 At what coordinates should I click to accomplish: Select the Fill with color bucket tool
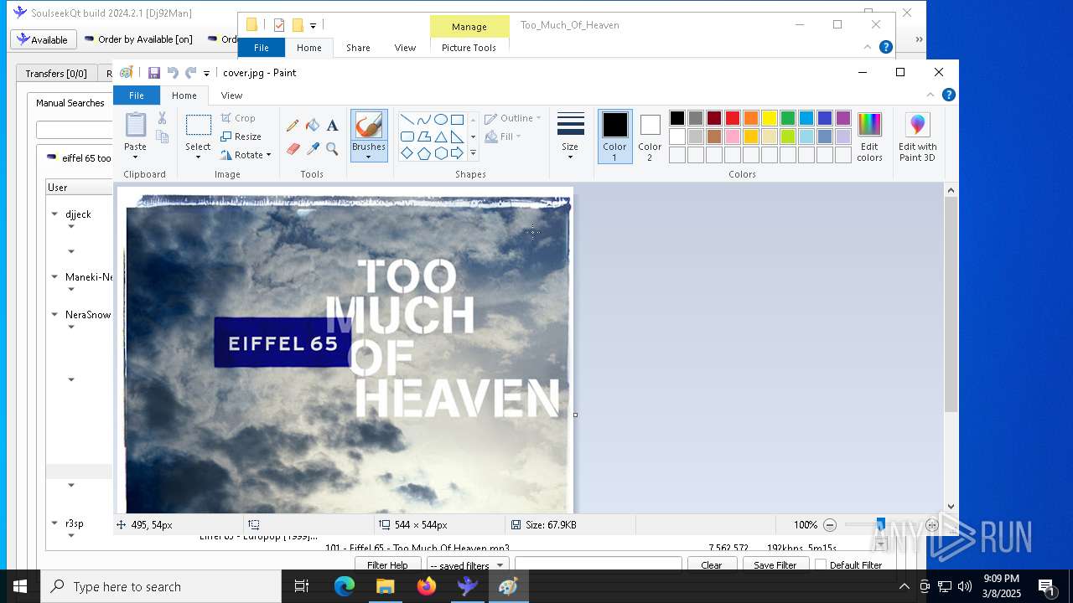pos(313,126)
